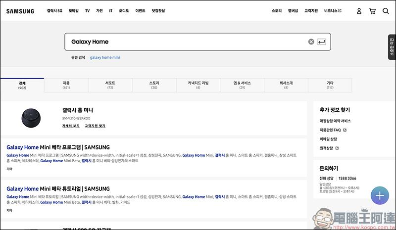The height and width of the screenshot is (230, 396).
Task: Click the Samsung logo
Action: 20,11
